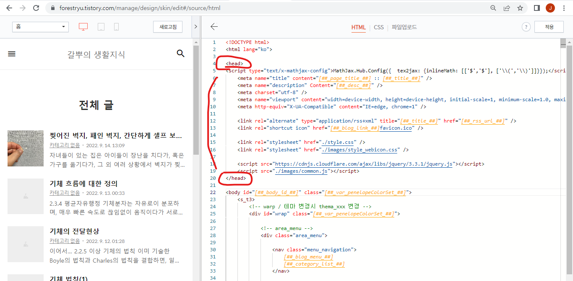The width and height of the screenshot is (573, 281).
Task: Click 카테고리 없음 under 기체 흐름 post
Action: point(65,193)
